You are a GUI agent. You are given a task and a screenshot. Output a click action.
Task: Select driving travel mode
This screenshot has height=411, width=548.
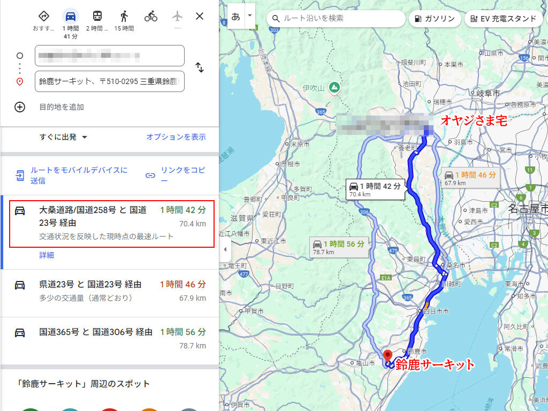point(70,16)
